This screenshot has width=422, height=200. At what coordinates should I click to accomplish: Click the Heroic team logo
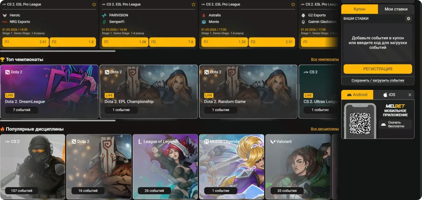(x=5, y=15)
